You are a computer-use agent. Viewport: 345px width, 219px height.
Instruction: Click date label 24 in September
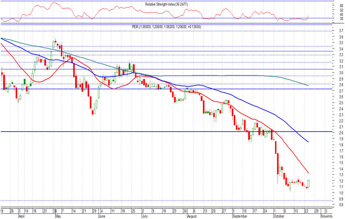(x=265, y=211)
